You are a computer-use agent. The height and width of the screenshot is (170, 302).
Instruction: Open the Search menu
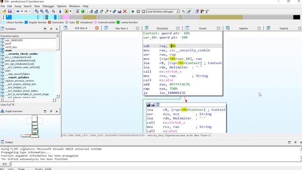point(27,6)
